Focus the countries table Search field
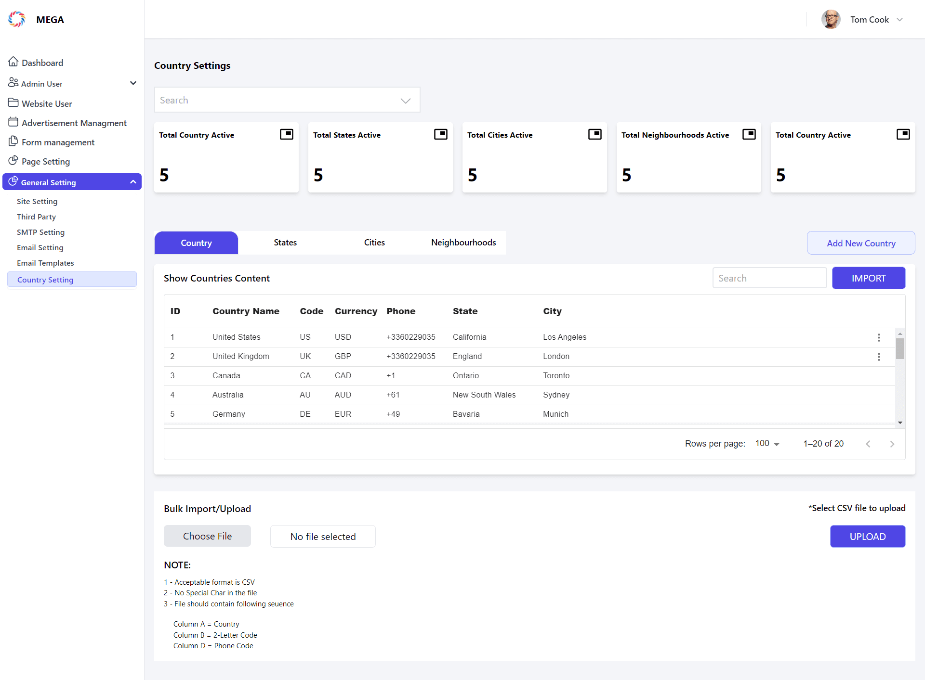925x680 pixels. [769, 278]
